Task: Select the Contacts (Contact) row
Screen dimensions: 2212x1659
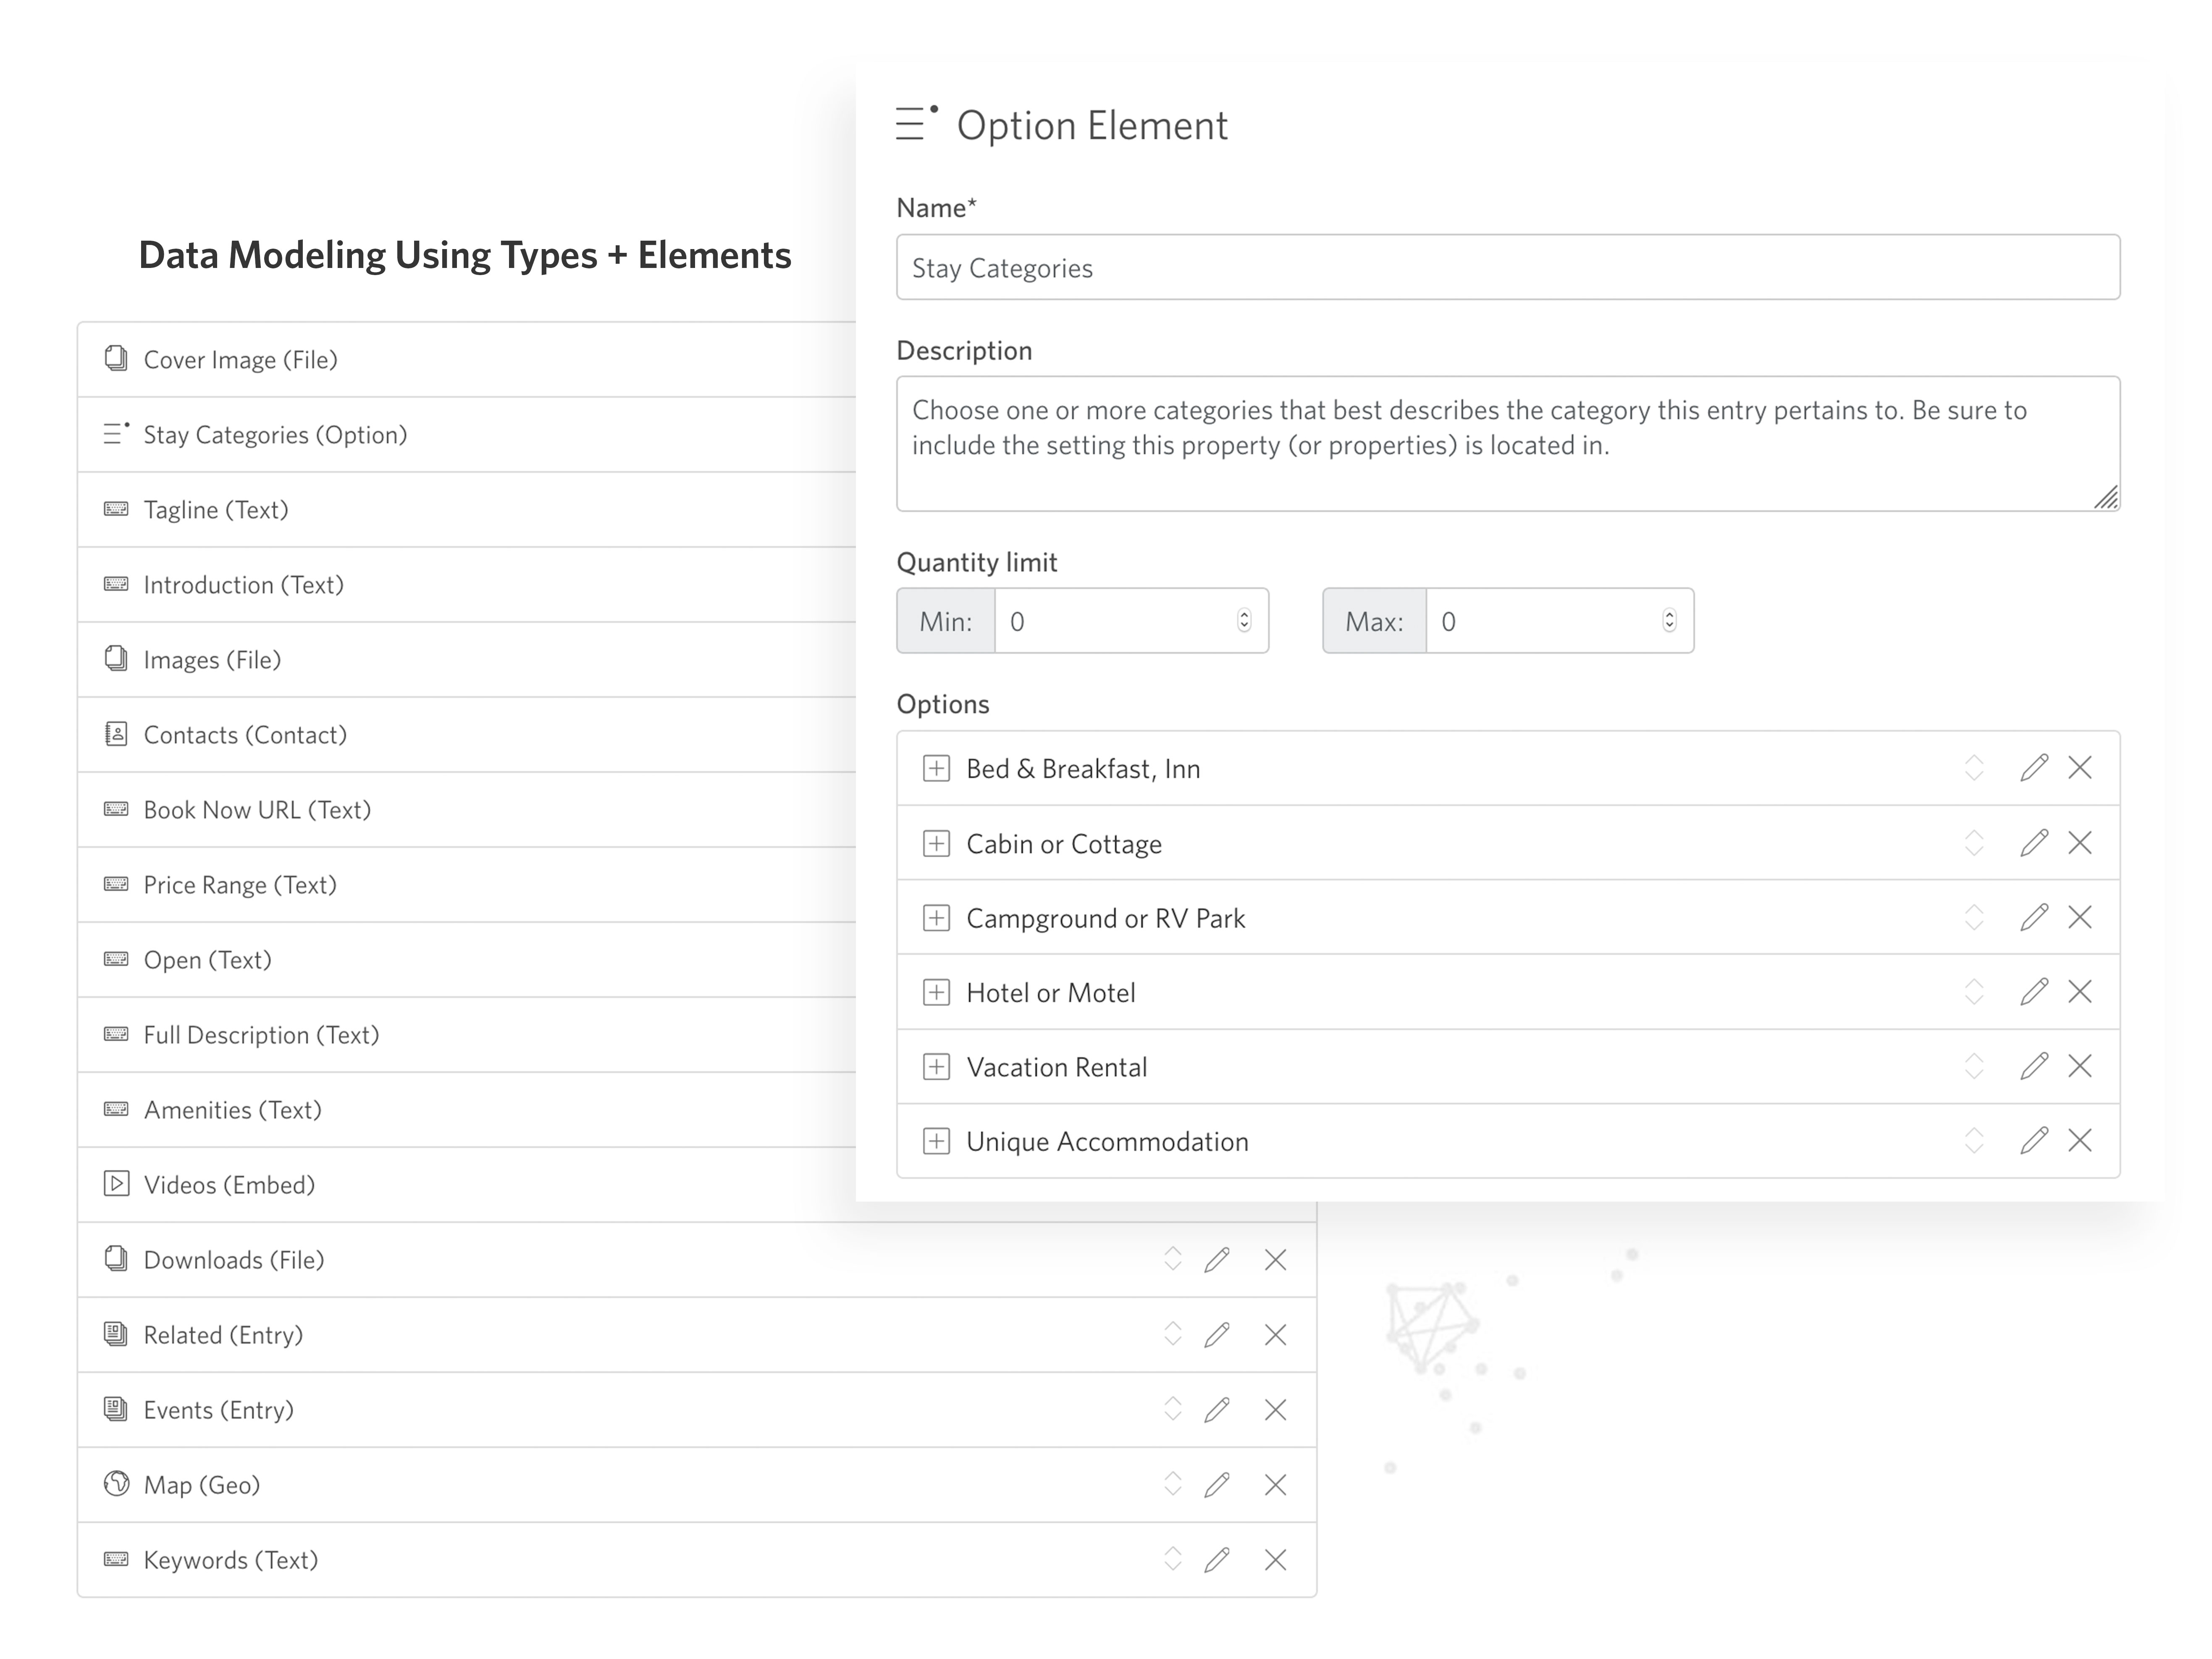Action: point(467,735)
